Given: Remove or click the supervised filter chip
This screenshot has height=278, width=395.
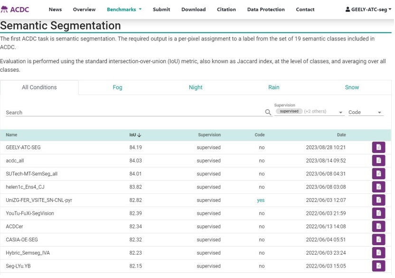Looking at the screenshot, I should point(289,111).
